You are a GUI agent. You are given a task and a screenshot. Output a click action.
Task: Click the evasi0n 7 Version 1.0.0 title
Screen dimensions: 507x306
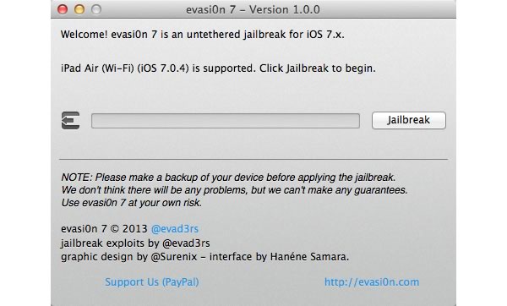253,9
